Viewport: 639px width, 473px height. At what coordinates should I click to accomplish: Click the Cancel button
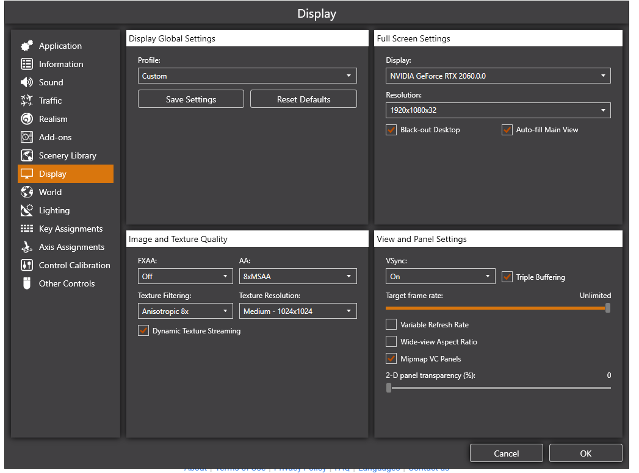point(506,453)
